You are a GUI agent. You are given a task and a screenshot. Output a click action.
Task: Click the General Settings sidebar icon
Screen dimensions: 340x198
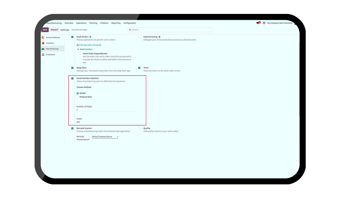point(43,37)
